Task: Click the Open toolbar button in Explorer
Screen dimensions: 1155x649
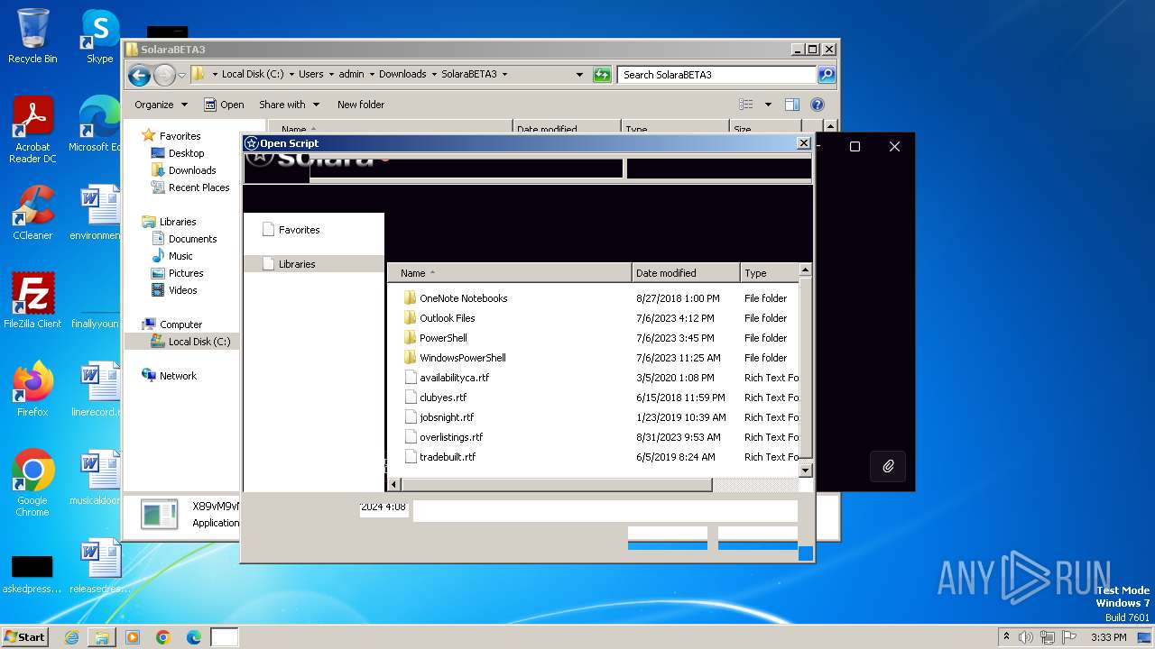Action: point(224,105)
